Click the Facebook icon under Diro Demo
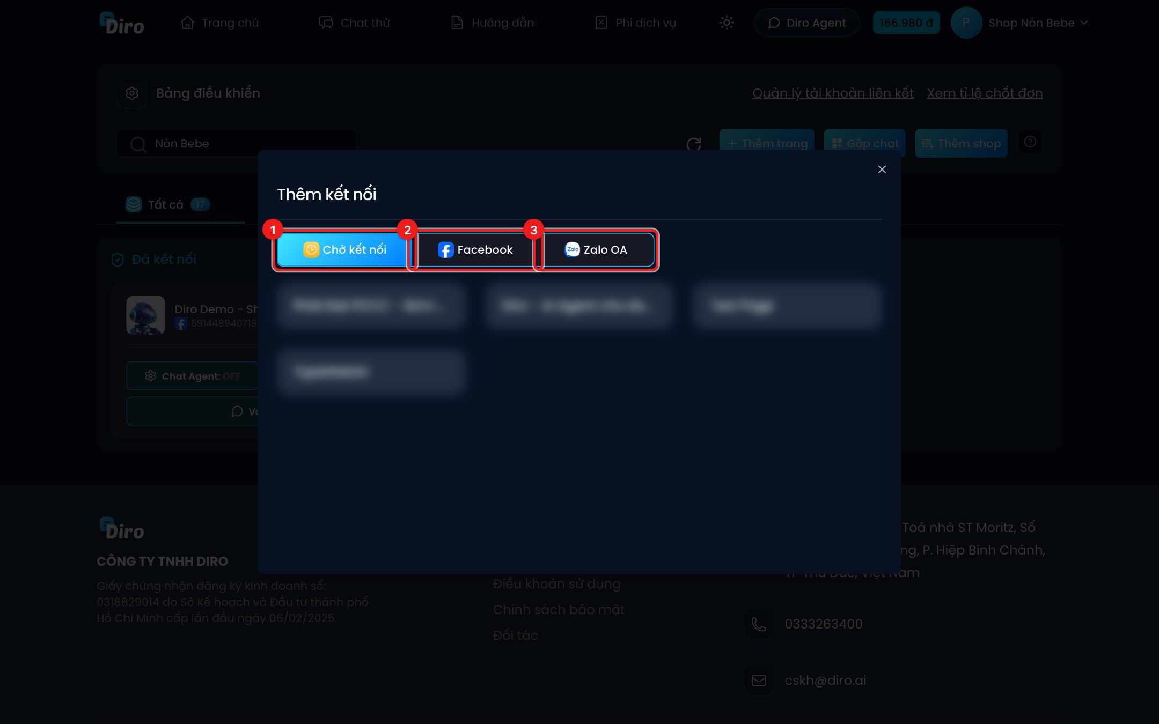The image size is (1159, 724). (x=181, y=323)
